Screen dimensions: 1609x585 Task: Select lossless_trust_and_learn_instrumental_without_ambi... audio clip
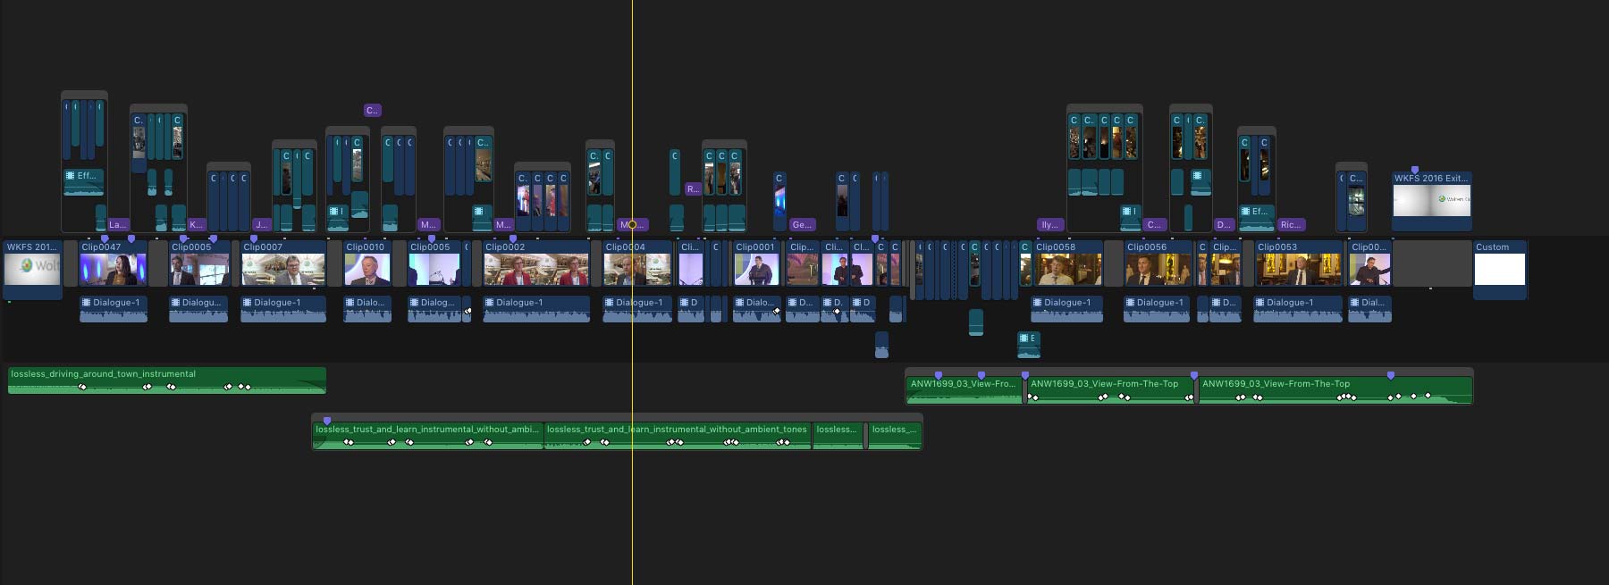tap(427, 436)
